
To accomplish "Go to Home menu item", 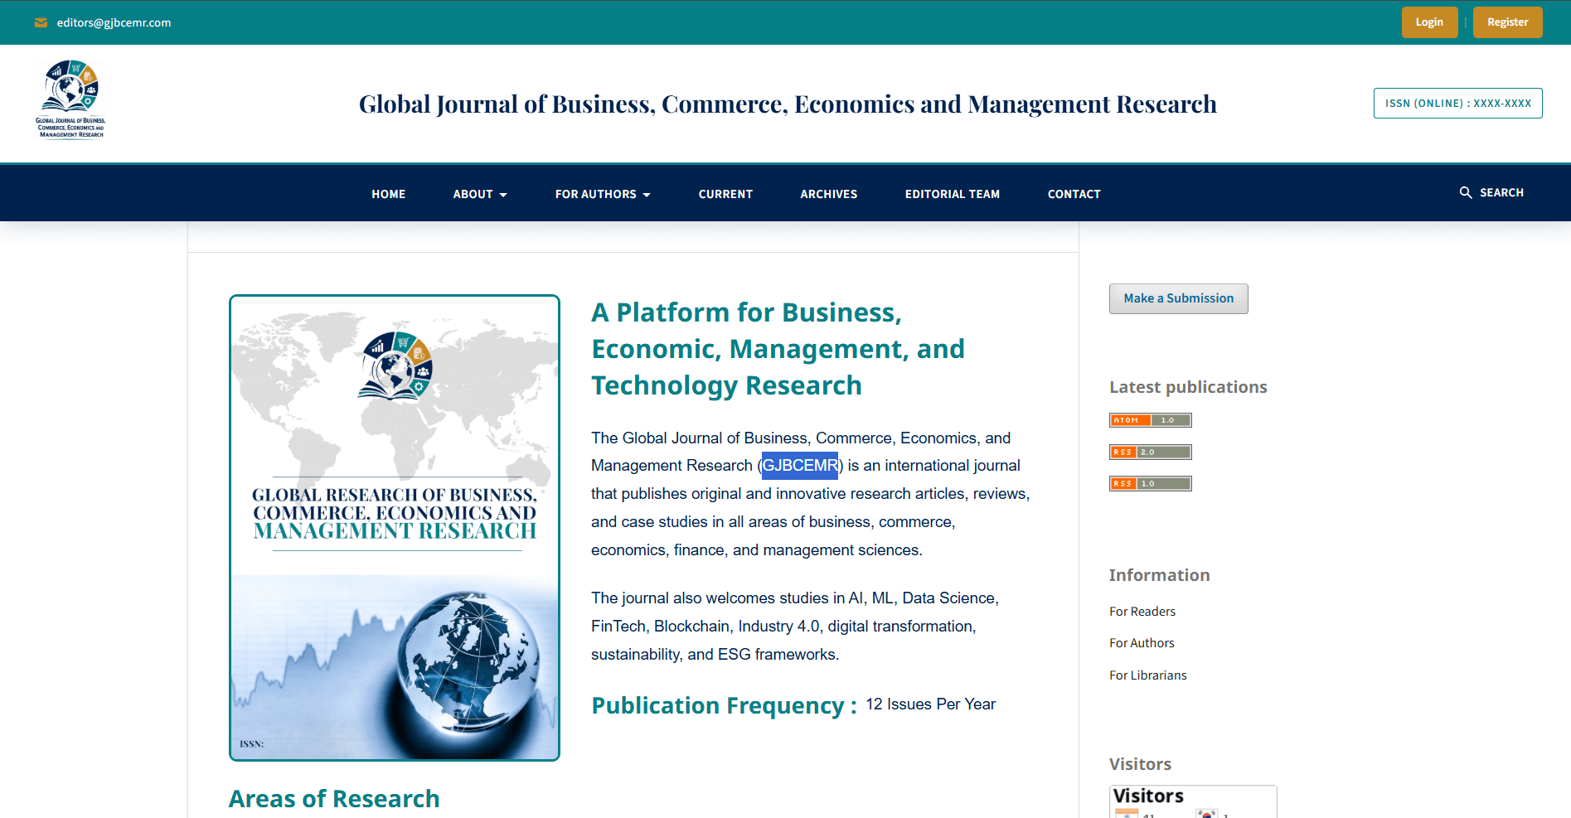I will pos(389,194).
